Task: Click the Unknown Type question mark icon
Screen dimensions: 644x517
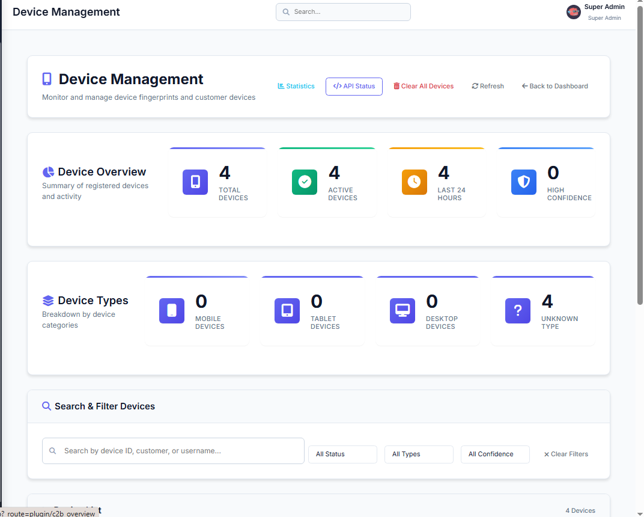Action: [x=518, y=311]
